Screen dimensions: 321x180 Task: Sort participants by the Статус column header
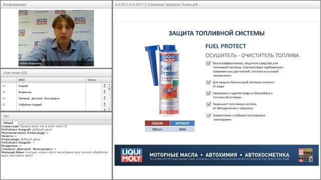(x=94, y=80)
